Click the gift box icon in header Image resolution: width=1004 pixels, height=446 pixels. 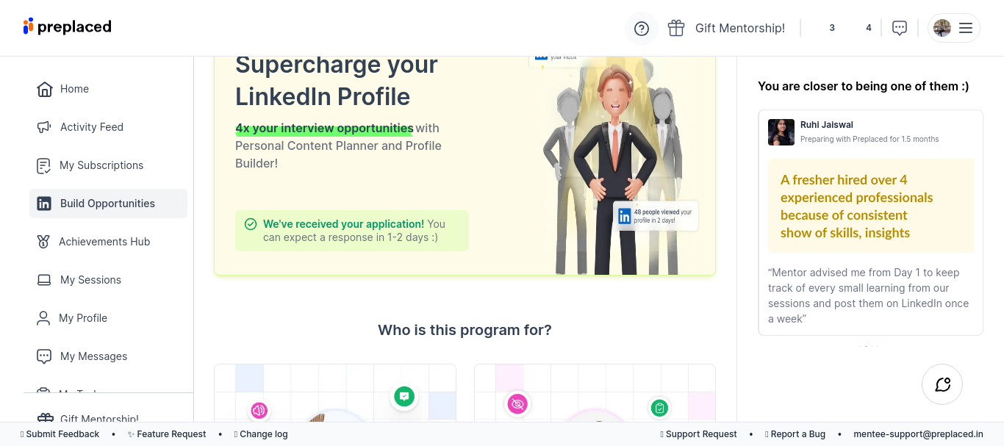click(x=676, y=28)
